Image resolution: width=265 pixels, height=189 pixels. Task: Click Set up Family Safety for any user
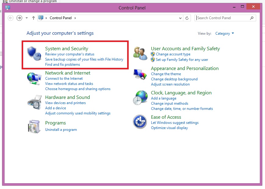click(x=182, y=60)
